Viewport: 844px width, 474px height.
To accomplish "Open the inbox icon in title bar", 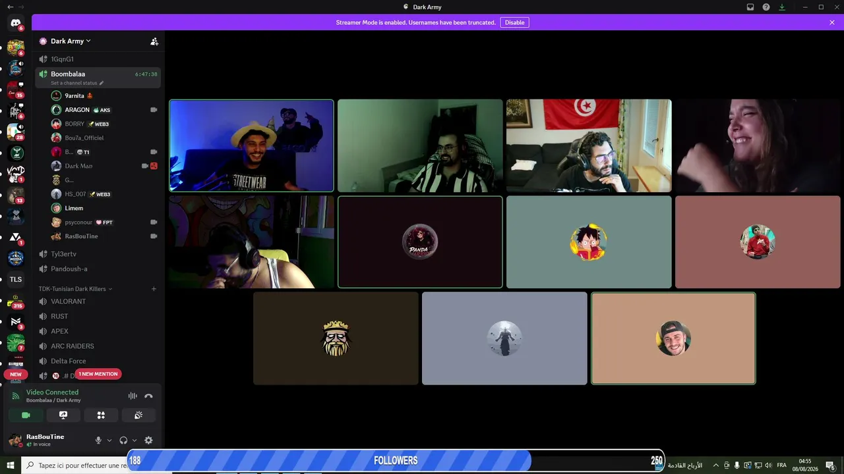I will pos(750,7).
